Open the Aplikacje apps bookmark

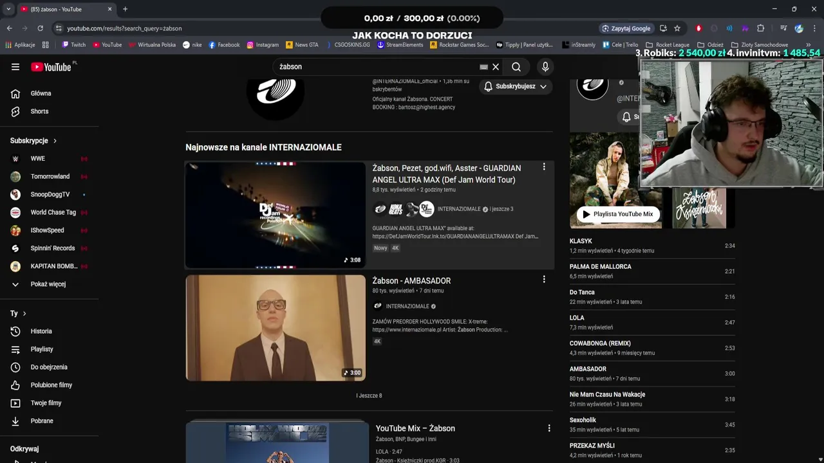click(x=20, y=45)
